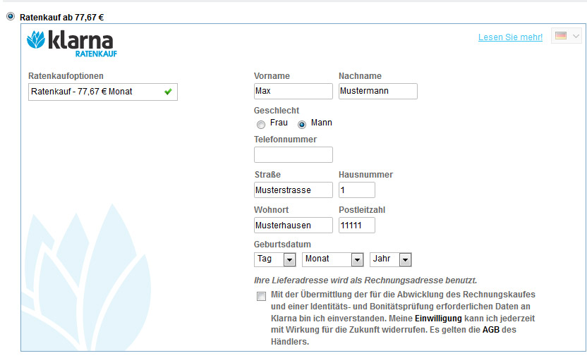This screenshot has height=358, width=587.
Task: Click the Straße field with Musterstrasse
Action: [293, 190]
